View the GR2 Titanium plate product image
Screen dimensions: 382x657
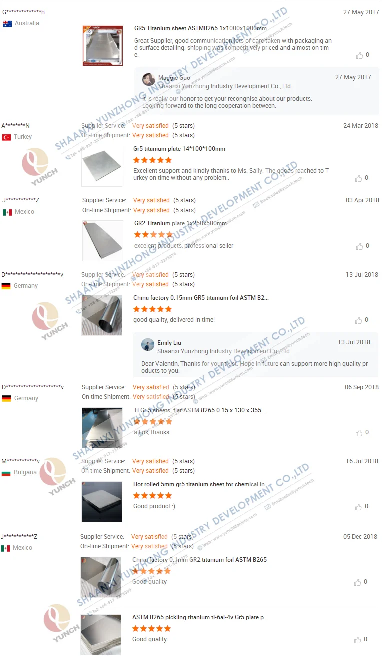pyautogui.click(x=103, y=241)
